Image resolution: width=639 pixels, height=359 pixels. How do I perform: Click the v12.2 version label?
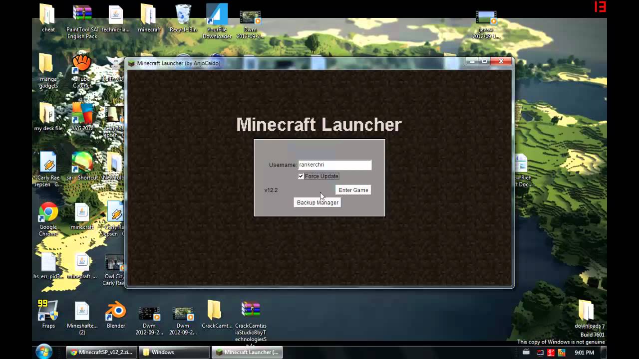pos(271,190)
